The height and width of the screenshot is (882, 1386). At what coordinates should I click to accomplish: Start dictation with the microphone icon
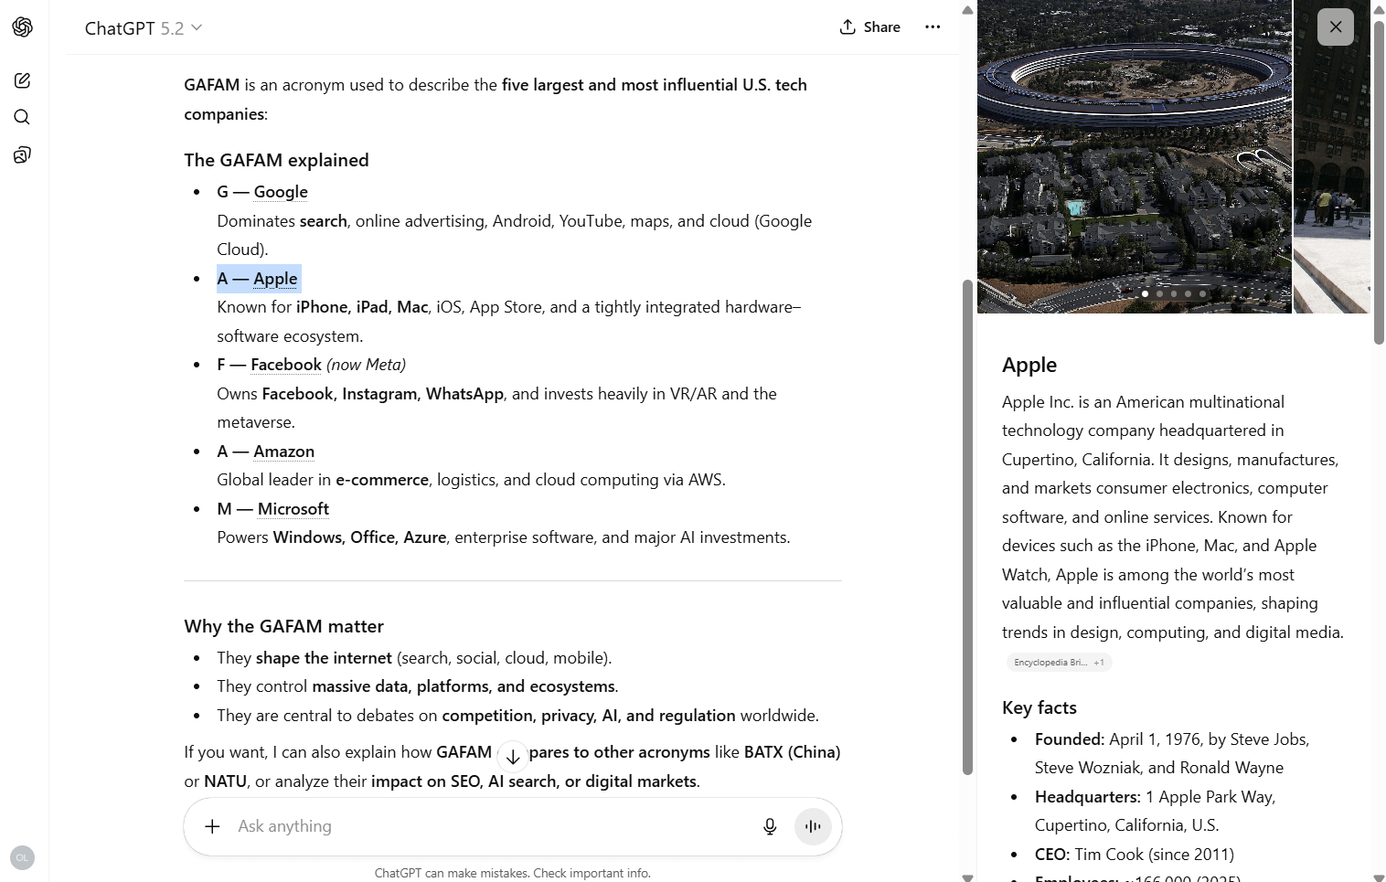pyautogui.click(x=770, y=826)
